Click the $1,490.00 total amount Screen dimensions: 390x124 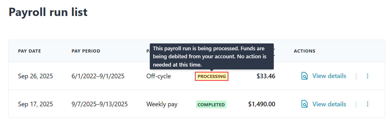261,104
